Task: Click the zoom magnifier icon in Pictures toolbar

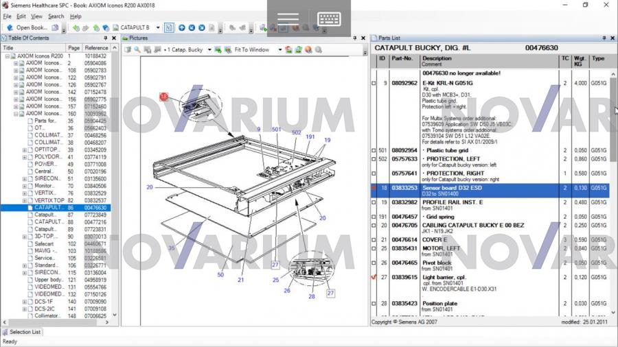Action: point(137,50)
